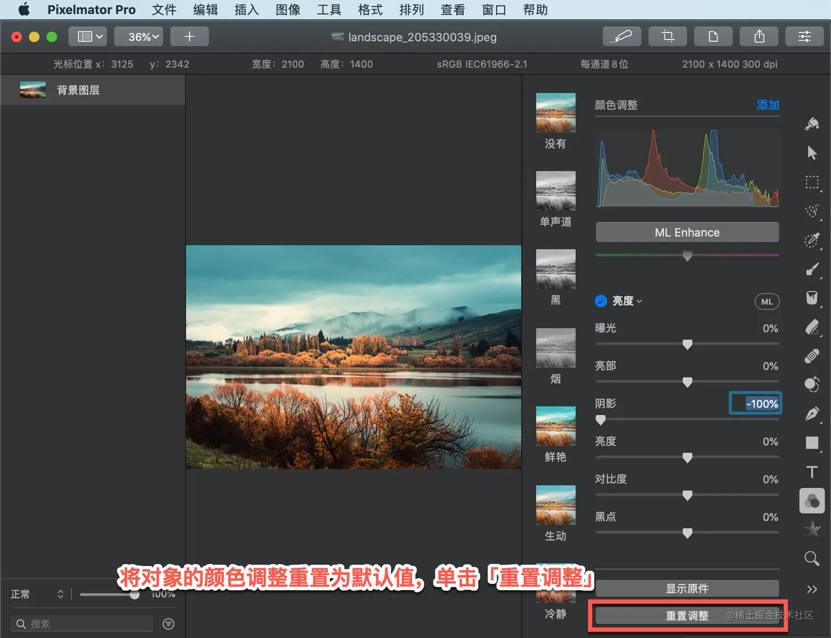Click the 添加 link in 颜色调整
Image resolution: width=831 pixels, height=638 pixels.
tap(768, 105)
